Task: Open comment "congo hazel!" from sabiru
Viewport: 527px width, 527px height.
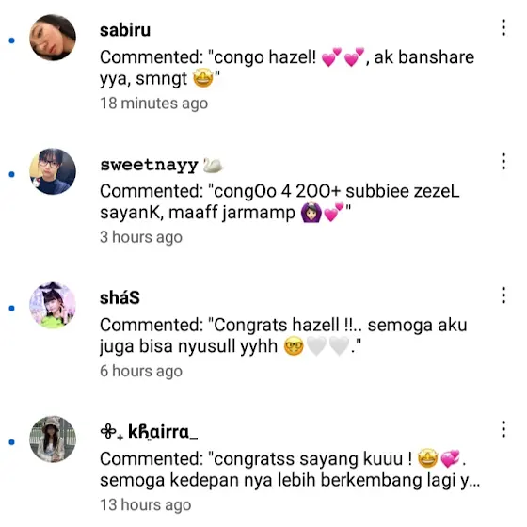Action: click(x=287, y=68)
